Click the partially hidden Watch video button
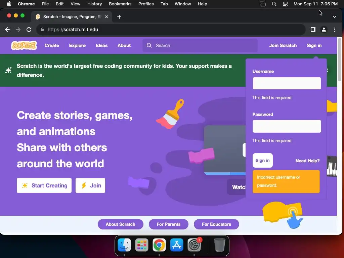 click(236, 187)
